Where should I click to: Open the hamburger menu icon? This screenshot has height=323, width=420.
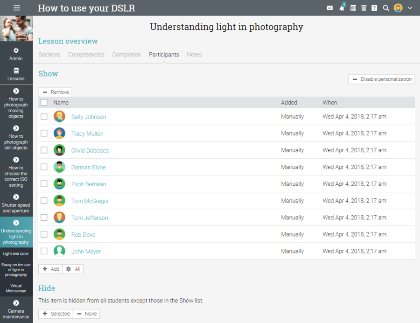17,8
